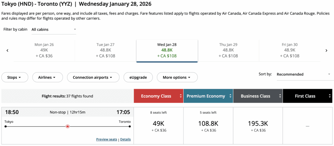Sort by Premium Economy column arrows
334x146 pixels.
pos(231,96)
